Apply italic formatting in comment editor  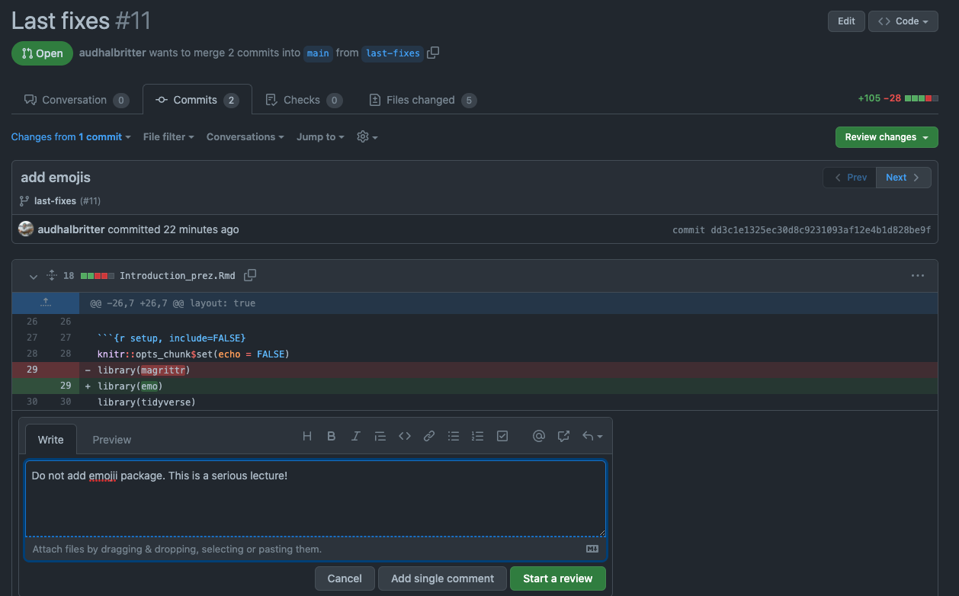pos(355,437)
